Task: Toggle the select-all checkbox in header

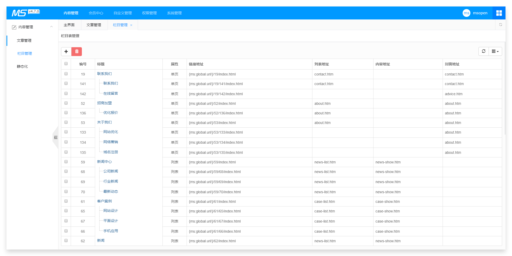Action: coord(66,64)
